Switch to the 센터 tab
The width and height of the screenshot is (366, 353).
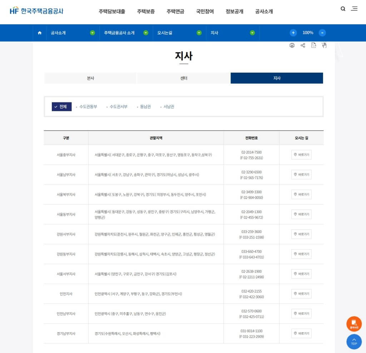click(x=184, y=78)
